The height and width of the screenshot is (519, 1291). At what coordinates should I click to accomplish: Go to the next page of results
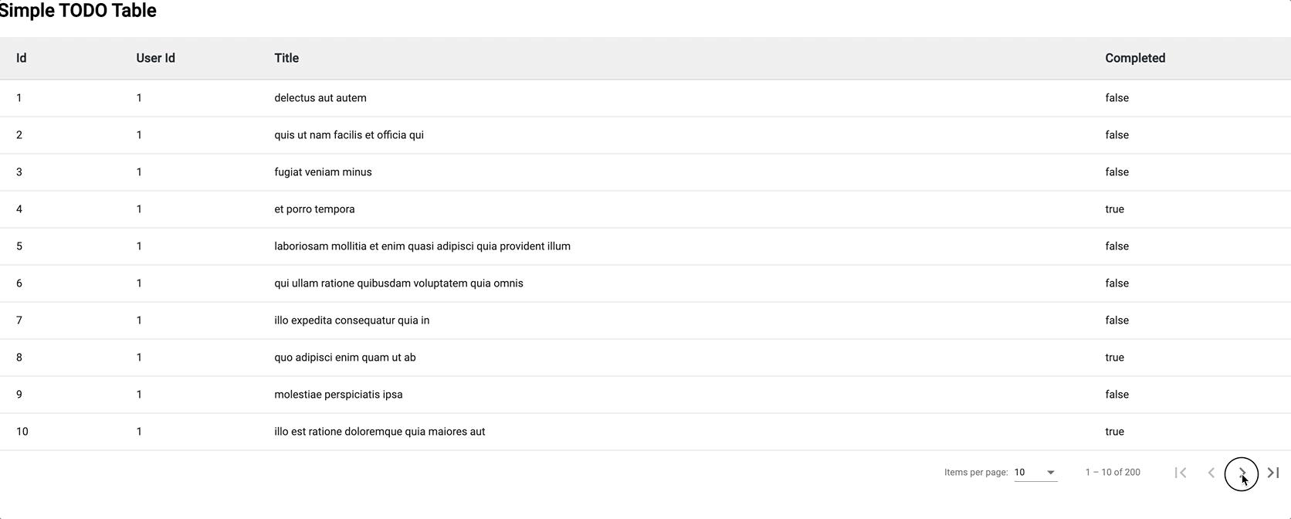pyautogui.click(x=1242, y=473)
